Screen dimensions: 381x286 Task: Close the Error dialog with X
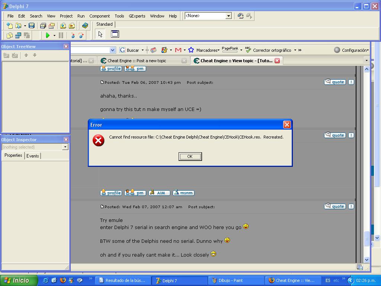point(287,125)
